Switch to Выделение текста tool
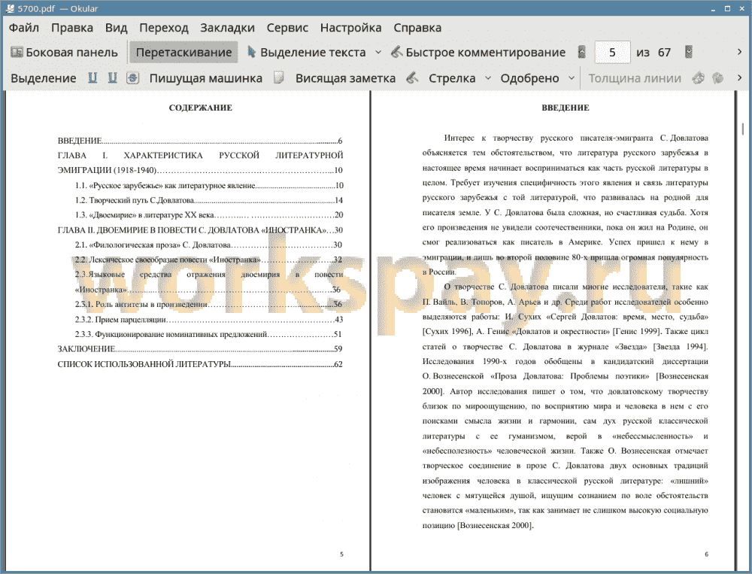This screenshot has height=574, width=752. (306, 53)
